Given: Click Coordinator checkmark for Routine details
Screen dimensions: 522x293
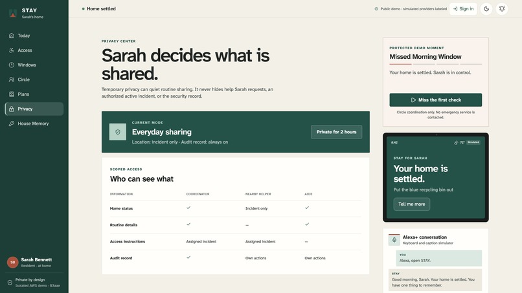Looking at the screenshot, I should coord(188,224).
